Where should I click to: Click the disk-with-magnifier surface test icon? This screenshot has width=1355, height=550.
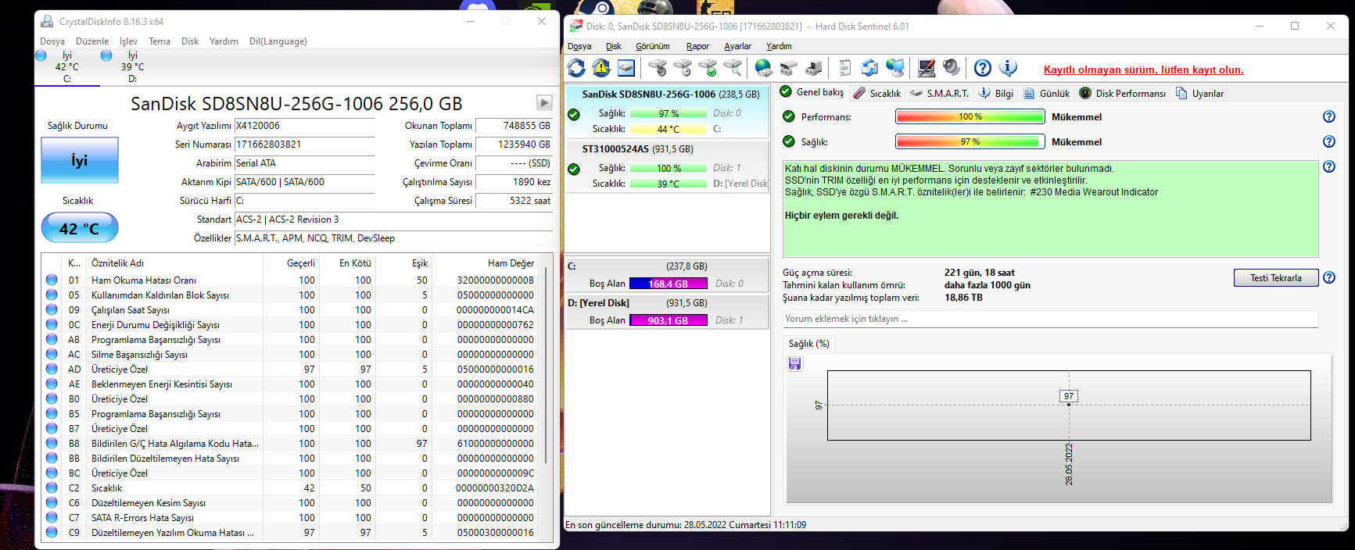coord(733,68)
